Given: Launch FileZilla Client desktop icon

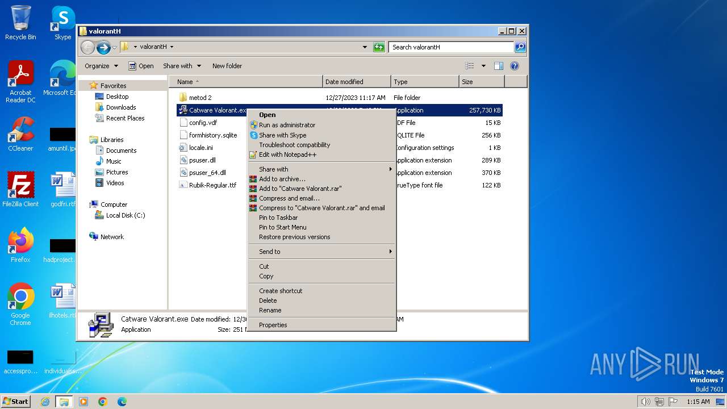Looking at the screenshot, I should [20, 190].
